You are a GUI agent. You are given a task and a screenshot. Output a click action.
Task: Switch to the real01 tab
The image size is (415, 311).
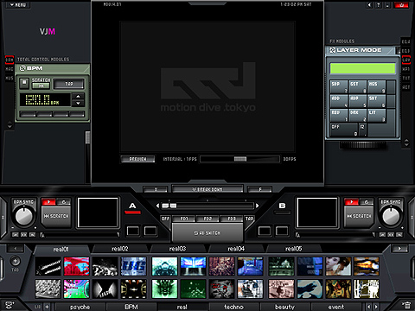(x=61, y=249)
